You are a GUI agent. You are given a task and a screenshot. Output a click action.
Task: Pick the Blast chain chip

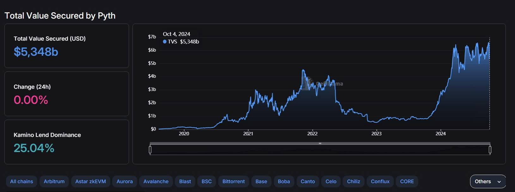coord(185,182)
